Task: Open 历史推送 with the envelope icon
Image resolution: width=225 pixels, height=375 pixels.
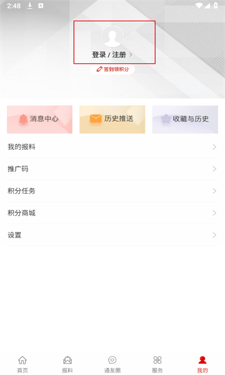Action: [112, 119]
